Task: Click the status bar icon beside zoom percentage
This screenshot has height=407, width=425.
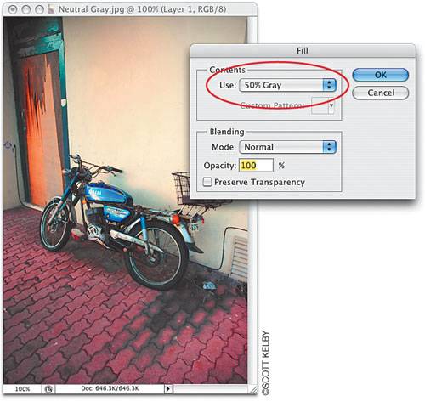Action: tap(48, 389)
